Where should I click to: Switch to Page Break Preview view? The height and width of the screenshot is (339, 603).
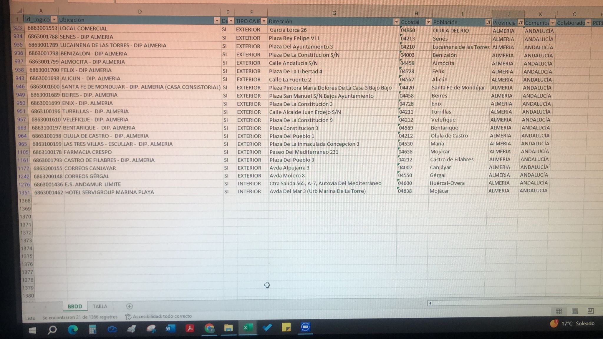tap(590, 311)
